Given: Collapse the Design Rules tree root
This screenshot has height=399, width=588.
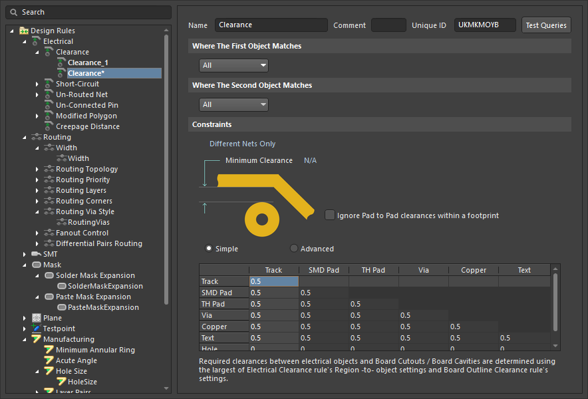Looking at the screenshot, I should pos(11,31).
